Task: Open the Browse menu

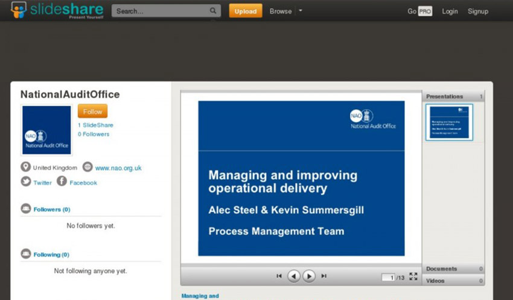Action: coord(281,11)
